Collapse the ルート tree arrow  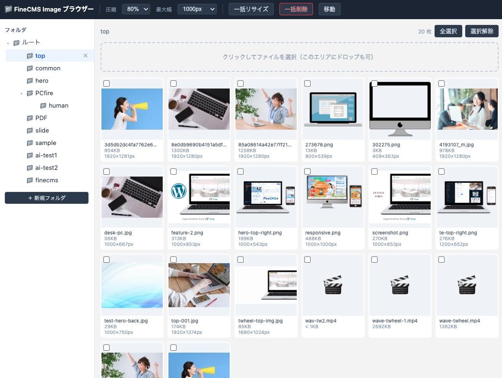point(8,43)
